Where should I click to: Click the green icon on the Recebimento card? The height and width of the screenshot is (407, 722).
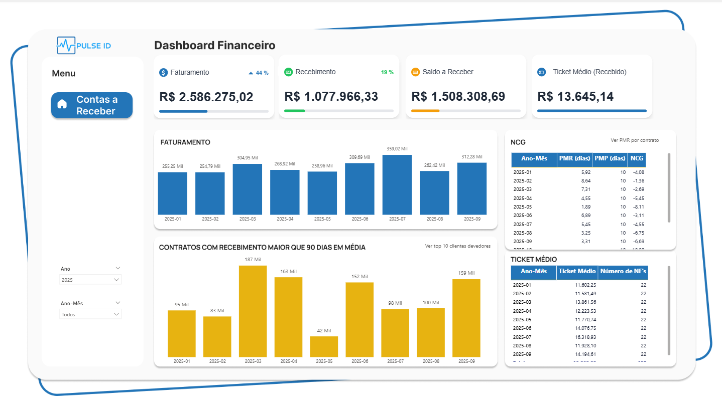point(288,72)
